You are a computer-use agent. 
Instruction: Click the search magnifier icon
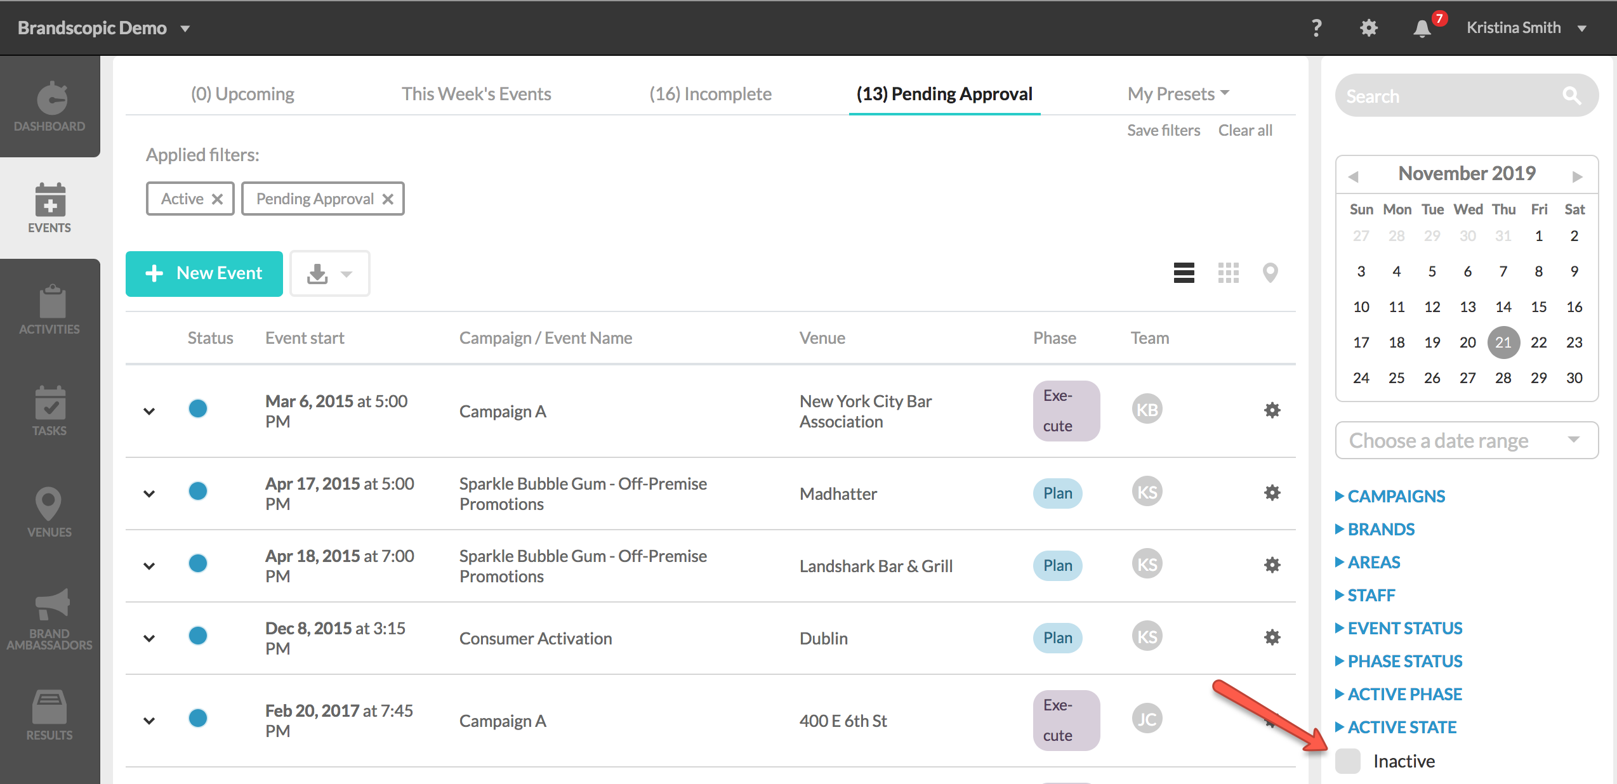click(1571, 96)
